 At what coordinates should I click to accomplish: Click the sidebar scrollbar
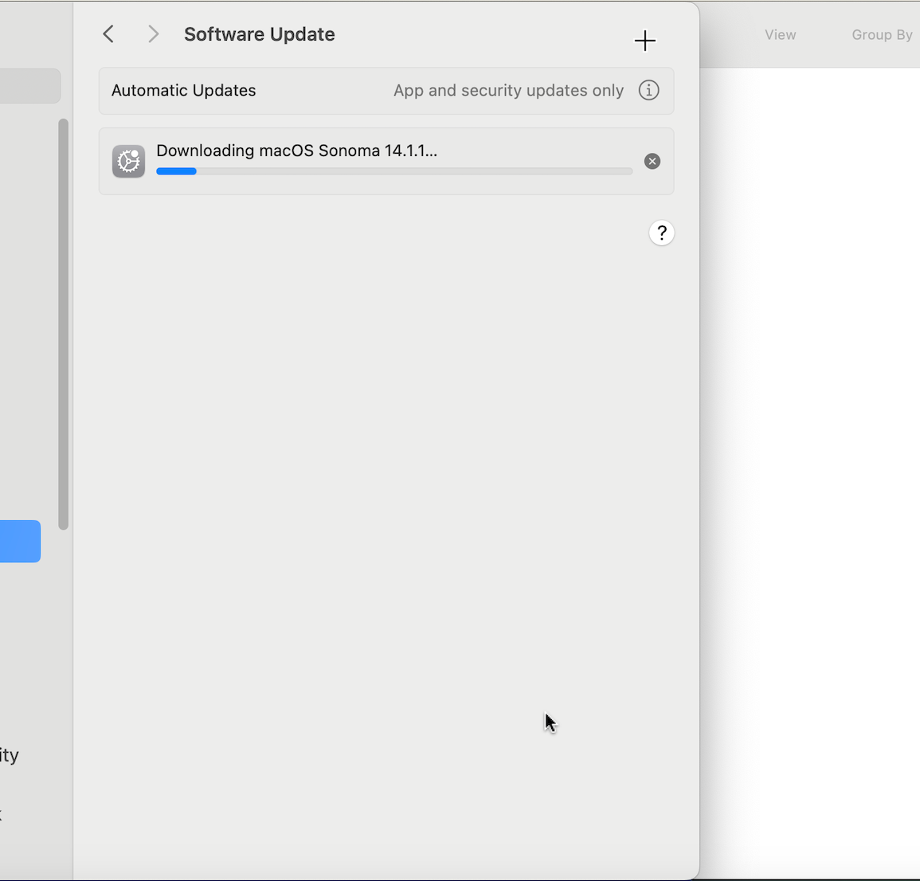64,324
